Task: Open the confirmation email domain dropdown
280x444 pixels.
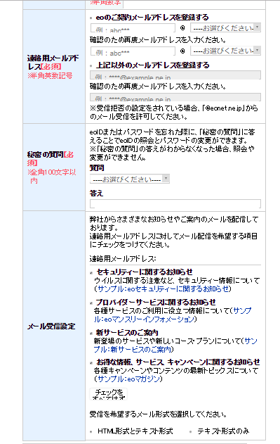Action: pyautogui.click(x=225, y=51)
